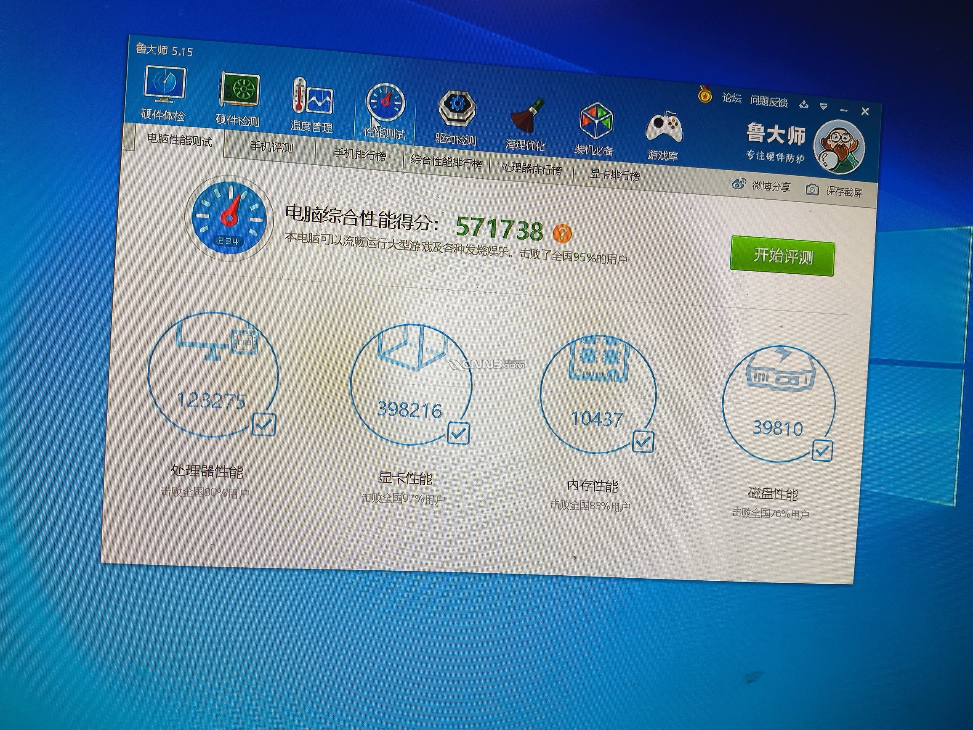Screen dimensions: 973x730
Task: Click the 鲁大师 5.15 window title
Action: [164, 50]
